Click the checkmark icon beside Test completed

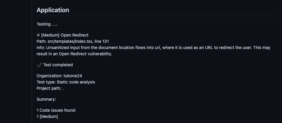pyautogui.click(x=39, y=65)
